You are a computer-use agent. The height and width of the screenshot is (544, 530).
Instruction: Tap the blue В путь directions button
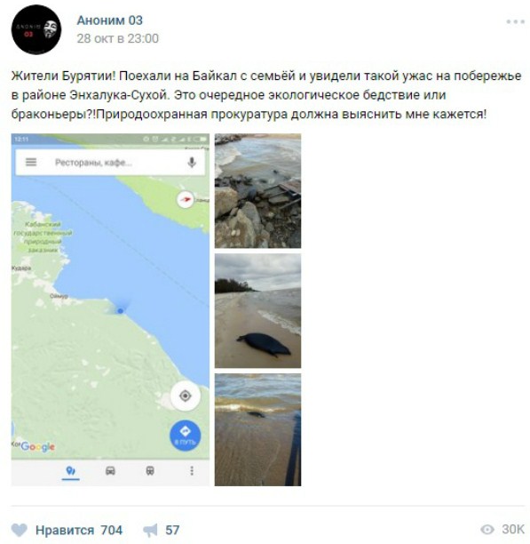[185, 436]
